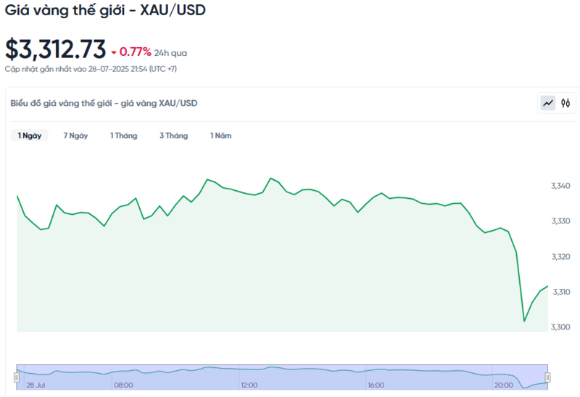Click the red down arrow beside 0.77%

click(114, 52)
